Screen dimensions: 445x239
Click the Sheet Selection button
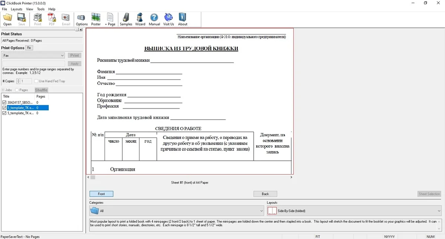[x=429, y=194]
